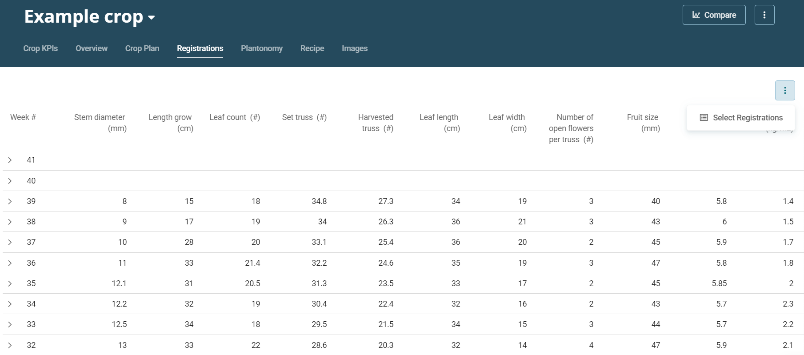
Task: Switch to the Crop KPIs tab
Action: [x=40, y=48]
